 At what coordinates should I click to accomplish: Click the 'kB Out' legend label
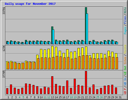pyautogui.click(x=125, y=70)
